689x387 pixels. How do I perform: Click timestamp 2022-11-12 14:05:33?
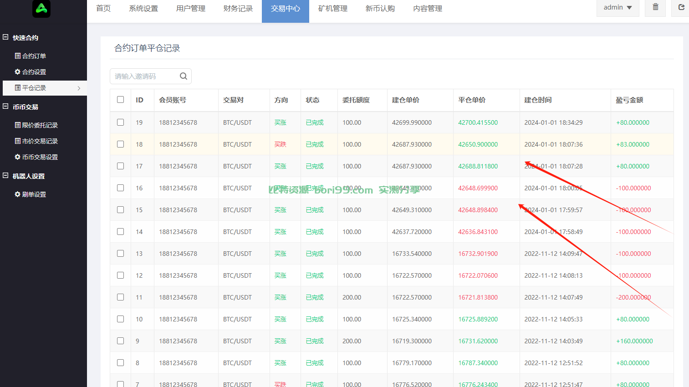coord(553,319)
